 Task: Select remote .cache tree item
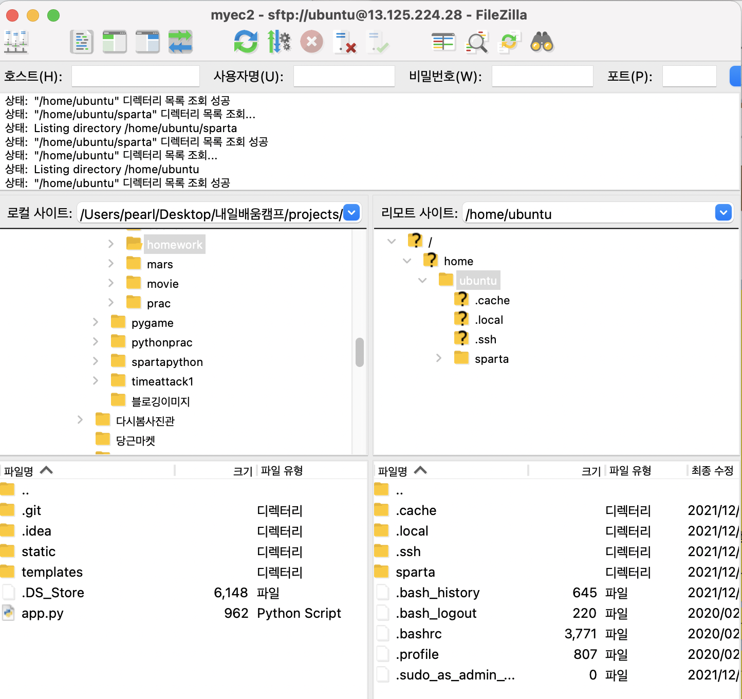coord(492,300)
